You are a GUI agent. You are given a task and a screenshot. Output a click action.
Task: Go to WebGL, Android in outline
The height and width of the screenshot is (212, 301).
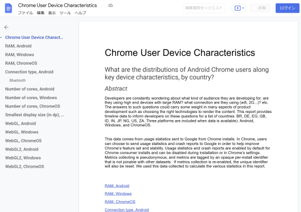click(20, 123)
